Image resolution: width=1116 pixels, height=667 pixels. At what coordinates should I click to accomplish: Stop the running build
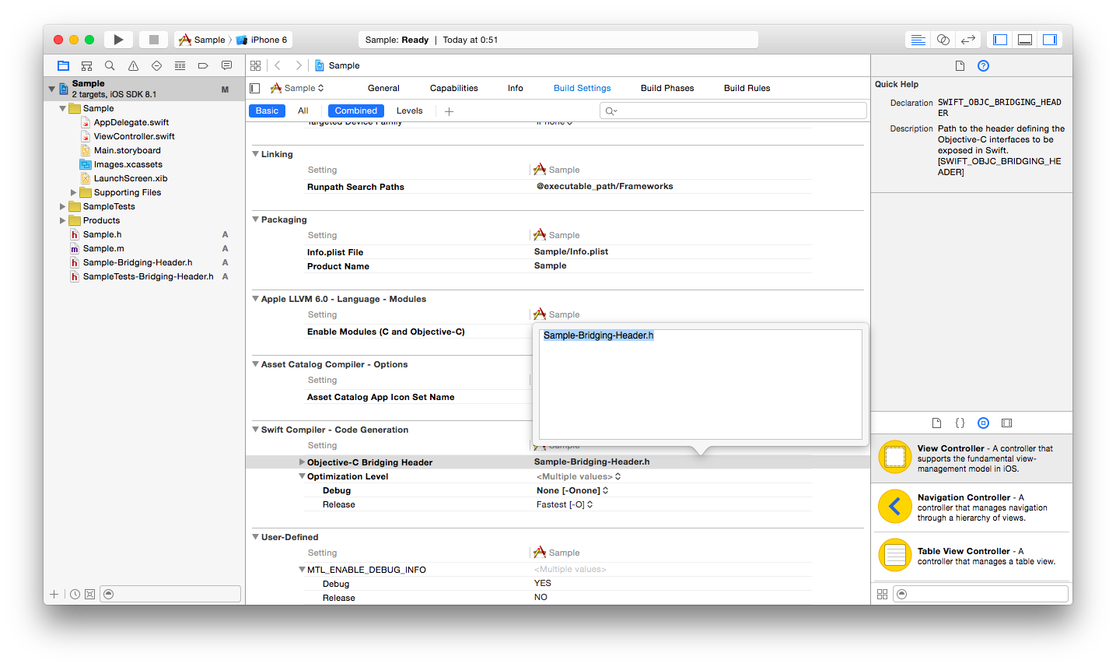click(154, 40)
